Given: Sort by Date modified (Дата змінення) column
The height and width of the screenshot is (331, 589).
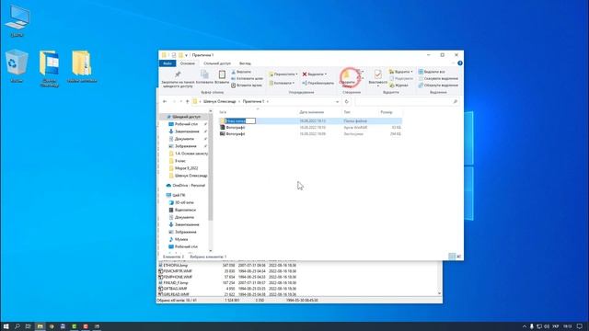Looking at the screenshot, I should 311,112.
